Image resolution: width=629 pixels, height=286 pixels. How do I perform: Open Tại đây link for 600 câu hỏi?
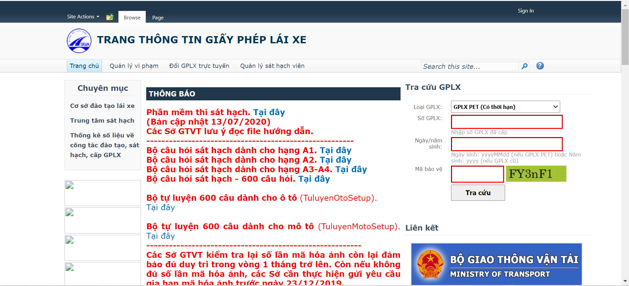point(314,179)
